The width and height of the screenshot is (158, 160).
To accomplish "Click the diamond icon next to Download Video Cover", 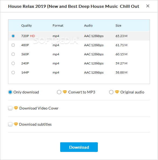I will click(16, 108).
